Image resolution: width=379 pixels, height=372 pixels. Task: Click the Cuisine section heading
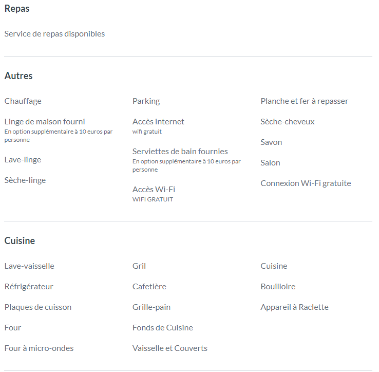(20, 241)
